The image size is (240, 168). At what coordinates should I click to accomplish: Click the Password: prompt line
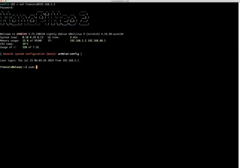[x=7, y=8]
